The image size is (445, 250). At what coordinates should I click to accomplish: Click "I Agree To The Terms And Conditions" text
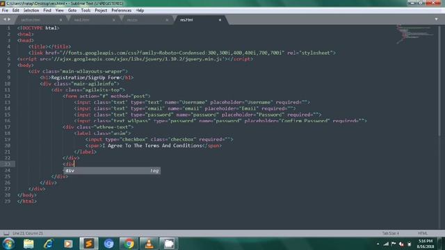(x=152, y=145)
